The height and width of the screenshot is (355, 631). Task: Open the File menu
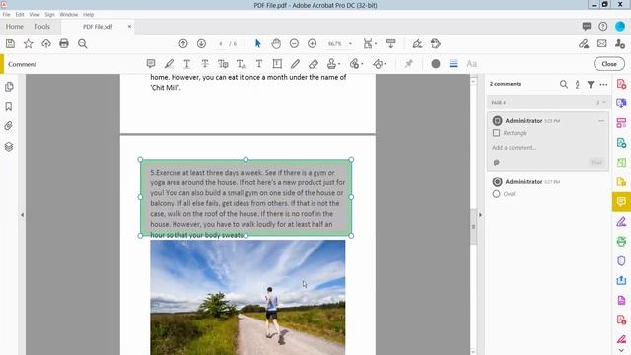click(x=7, y=14)
